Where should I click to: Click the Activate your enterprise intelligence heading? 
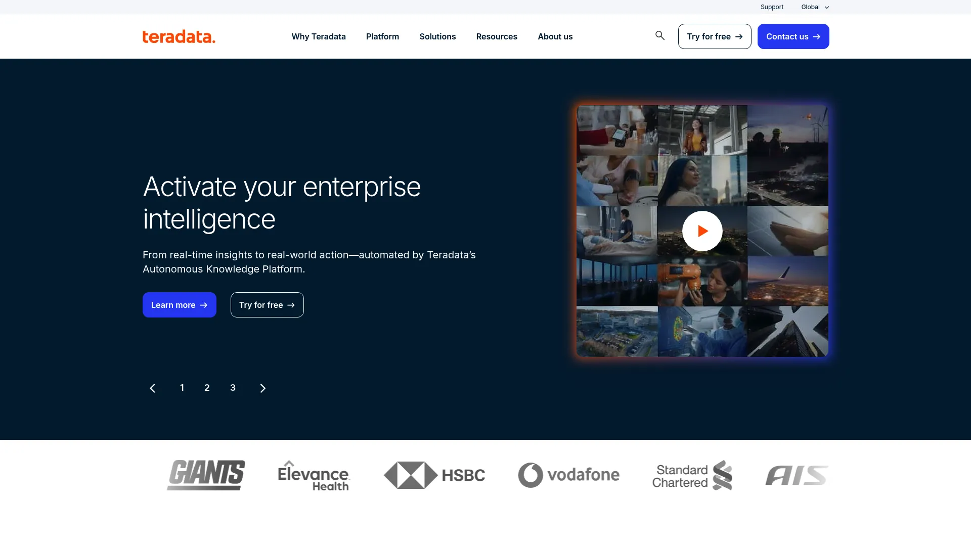pyautogui.click(x=282, y=203)
